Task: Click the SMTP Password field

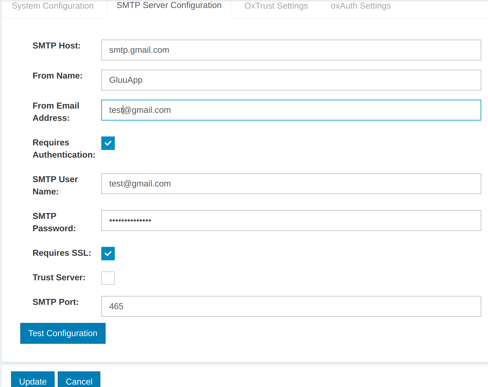Action: [291, 220]
